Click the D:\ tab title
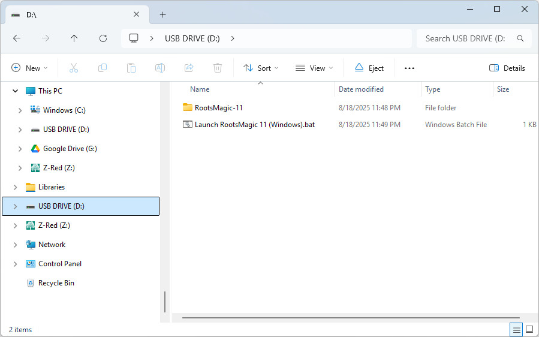 point(31,15)
